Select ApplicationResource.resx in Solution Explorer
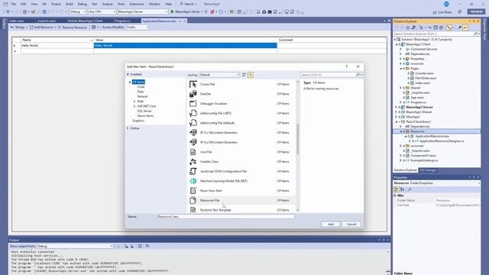The width and height of the screenshot is (489, 275). [432, 136]
